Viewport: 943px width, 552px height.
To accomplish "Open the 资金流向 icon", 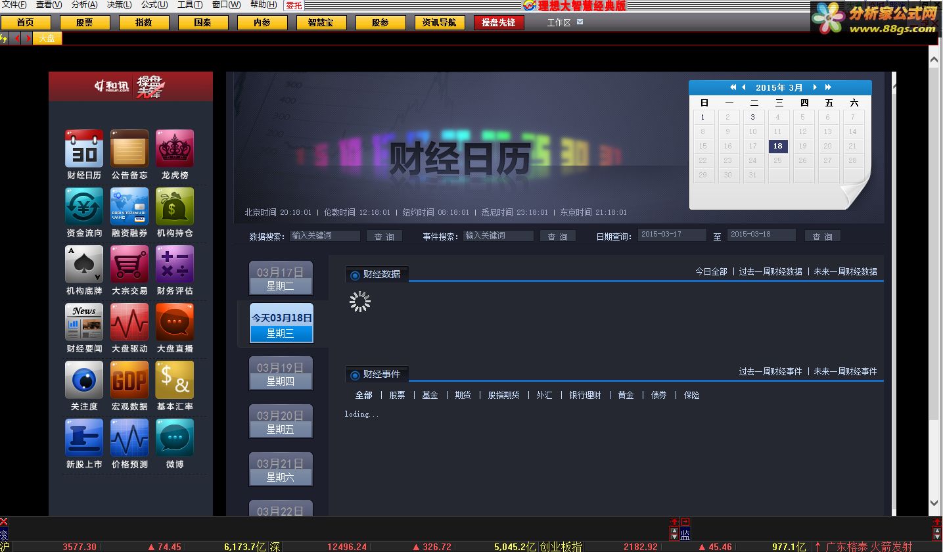I will [x=84, y=206].
